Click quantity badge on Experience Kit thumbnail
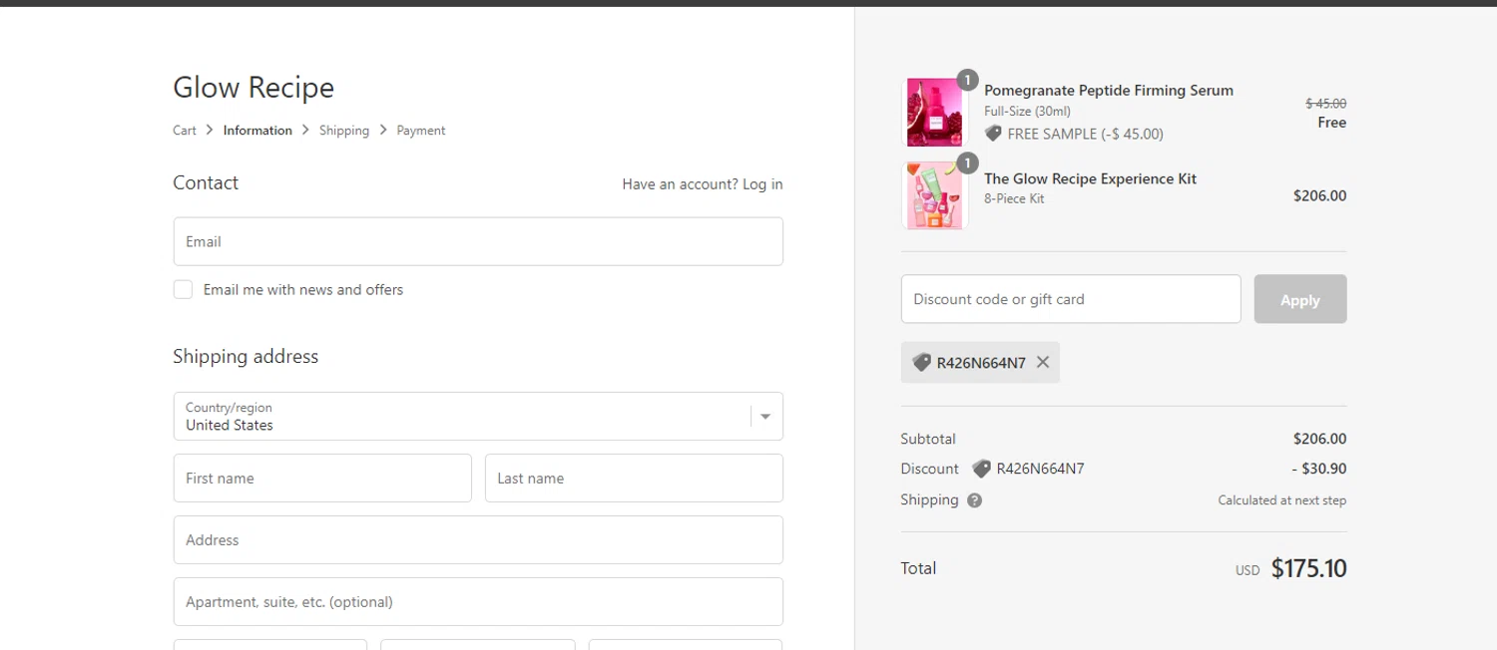The width and height of the screenshot is (1497, 650). click(x=967, y=162)
